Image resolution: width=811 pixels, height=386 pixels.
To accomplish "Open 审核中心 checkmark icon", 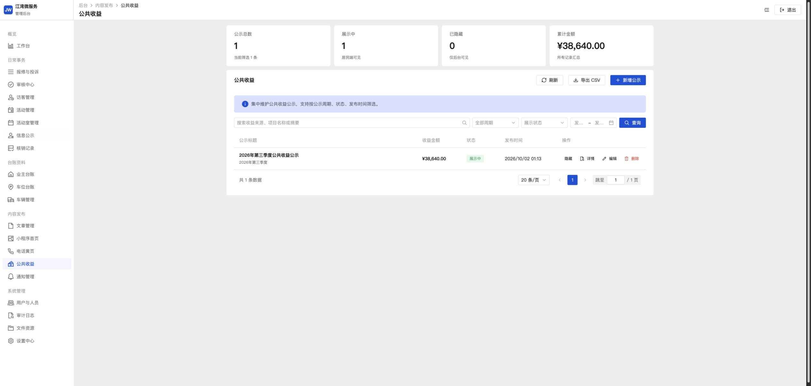I will coord(11,84).
